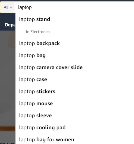The image size is (134, 144).
Task: Select the laptop backpack suggestion
Action: pos(75,43)
